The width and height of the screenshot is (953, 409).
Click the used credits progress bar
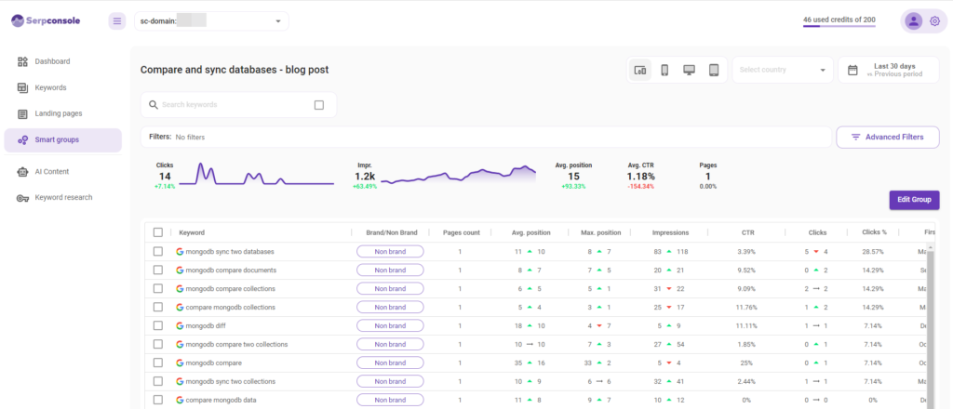point(839,27)
